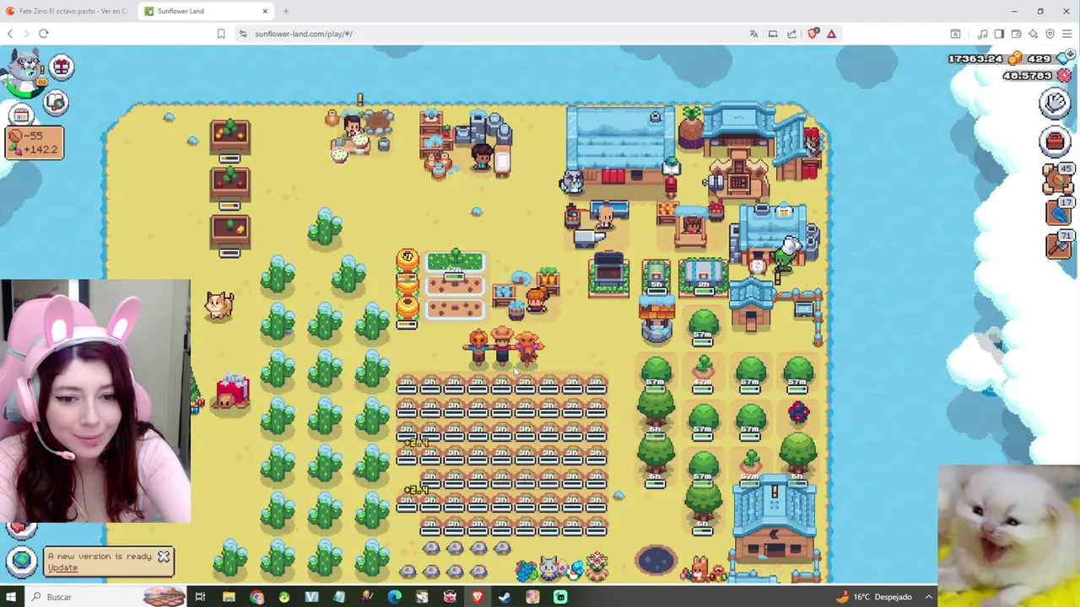Open Microsoft Edge from taskbar
The height and width of the screenshot is (607, 1080).
394,597
